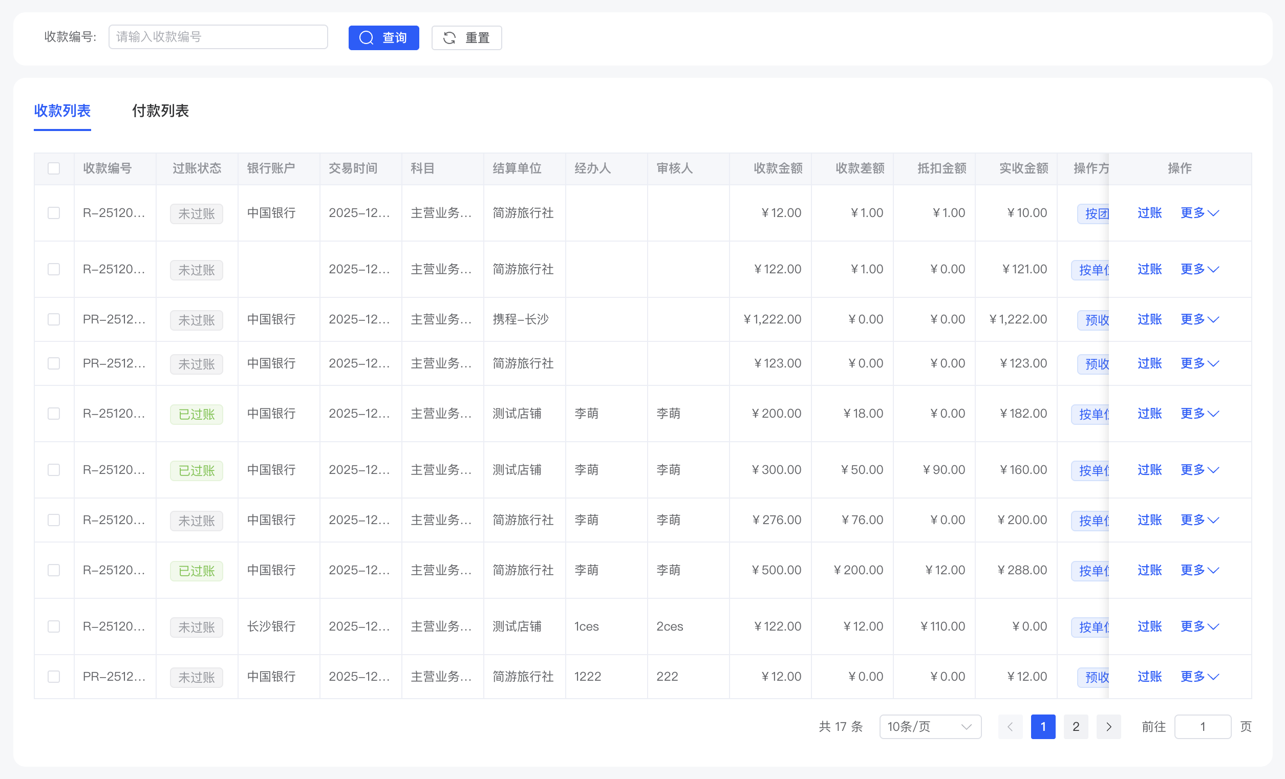
Task: Click 过账 link on the 携程-长沙 row
Action: (1149, 319)
